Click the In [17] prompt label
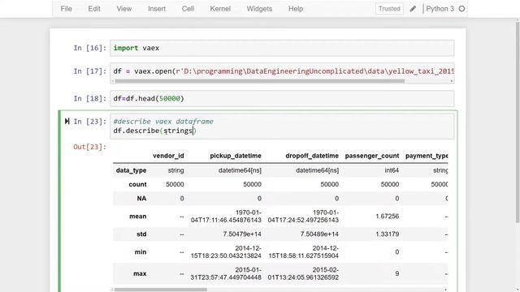Image resolution: width=520 pixels, height=292 pixels. (90, 71)
